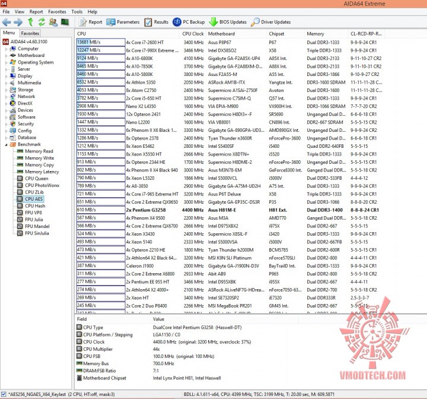Expand the Storage tree node
Screen dimensions: 427x399
[x=7, y=90]
